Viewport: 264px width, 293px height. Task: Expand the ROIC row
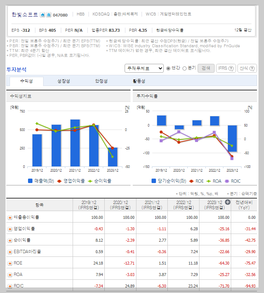pos(10,286)
